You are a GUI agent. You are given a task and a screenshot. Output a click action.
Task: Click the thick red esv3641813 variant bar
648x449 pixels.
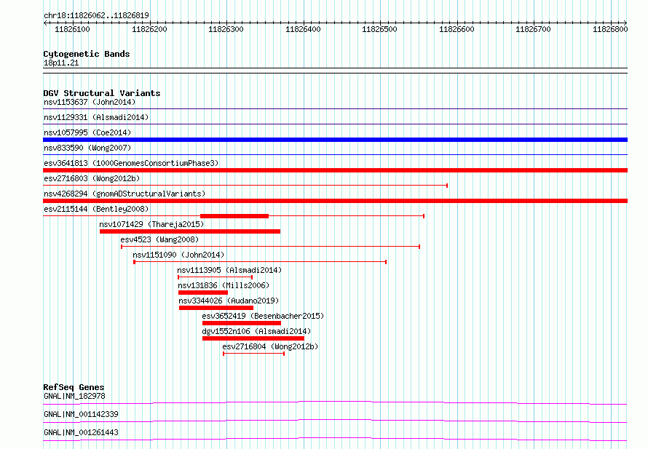(x=335, y=170)
